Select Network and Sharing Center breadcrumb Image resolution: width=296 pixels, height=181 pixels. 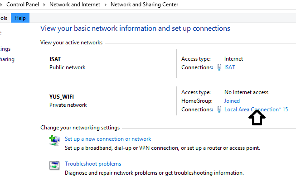pos(144,5)
